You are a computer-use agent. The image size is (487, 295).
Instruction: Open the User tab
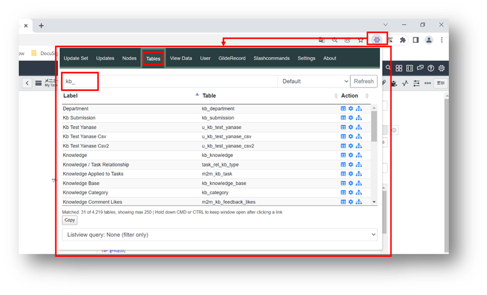click(x=205, y=58)
